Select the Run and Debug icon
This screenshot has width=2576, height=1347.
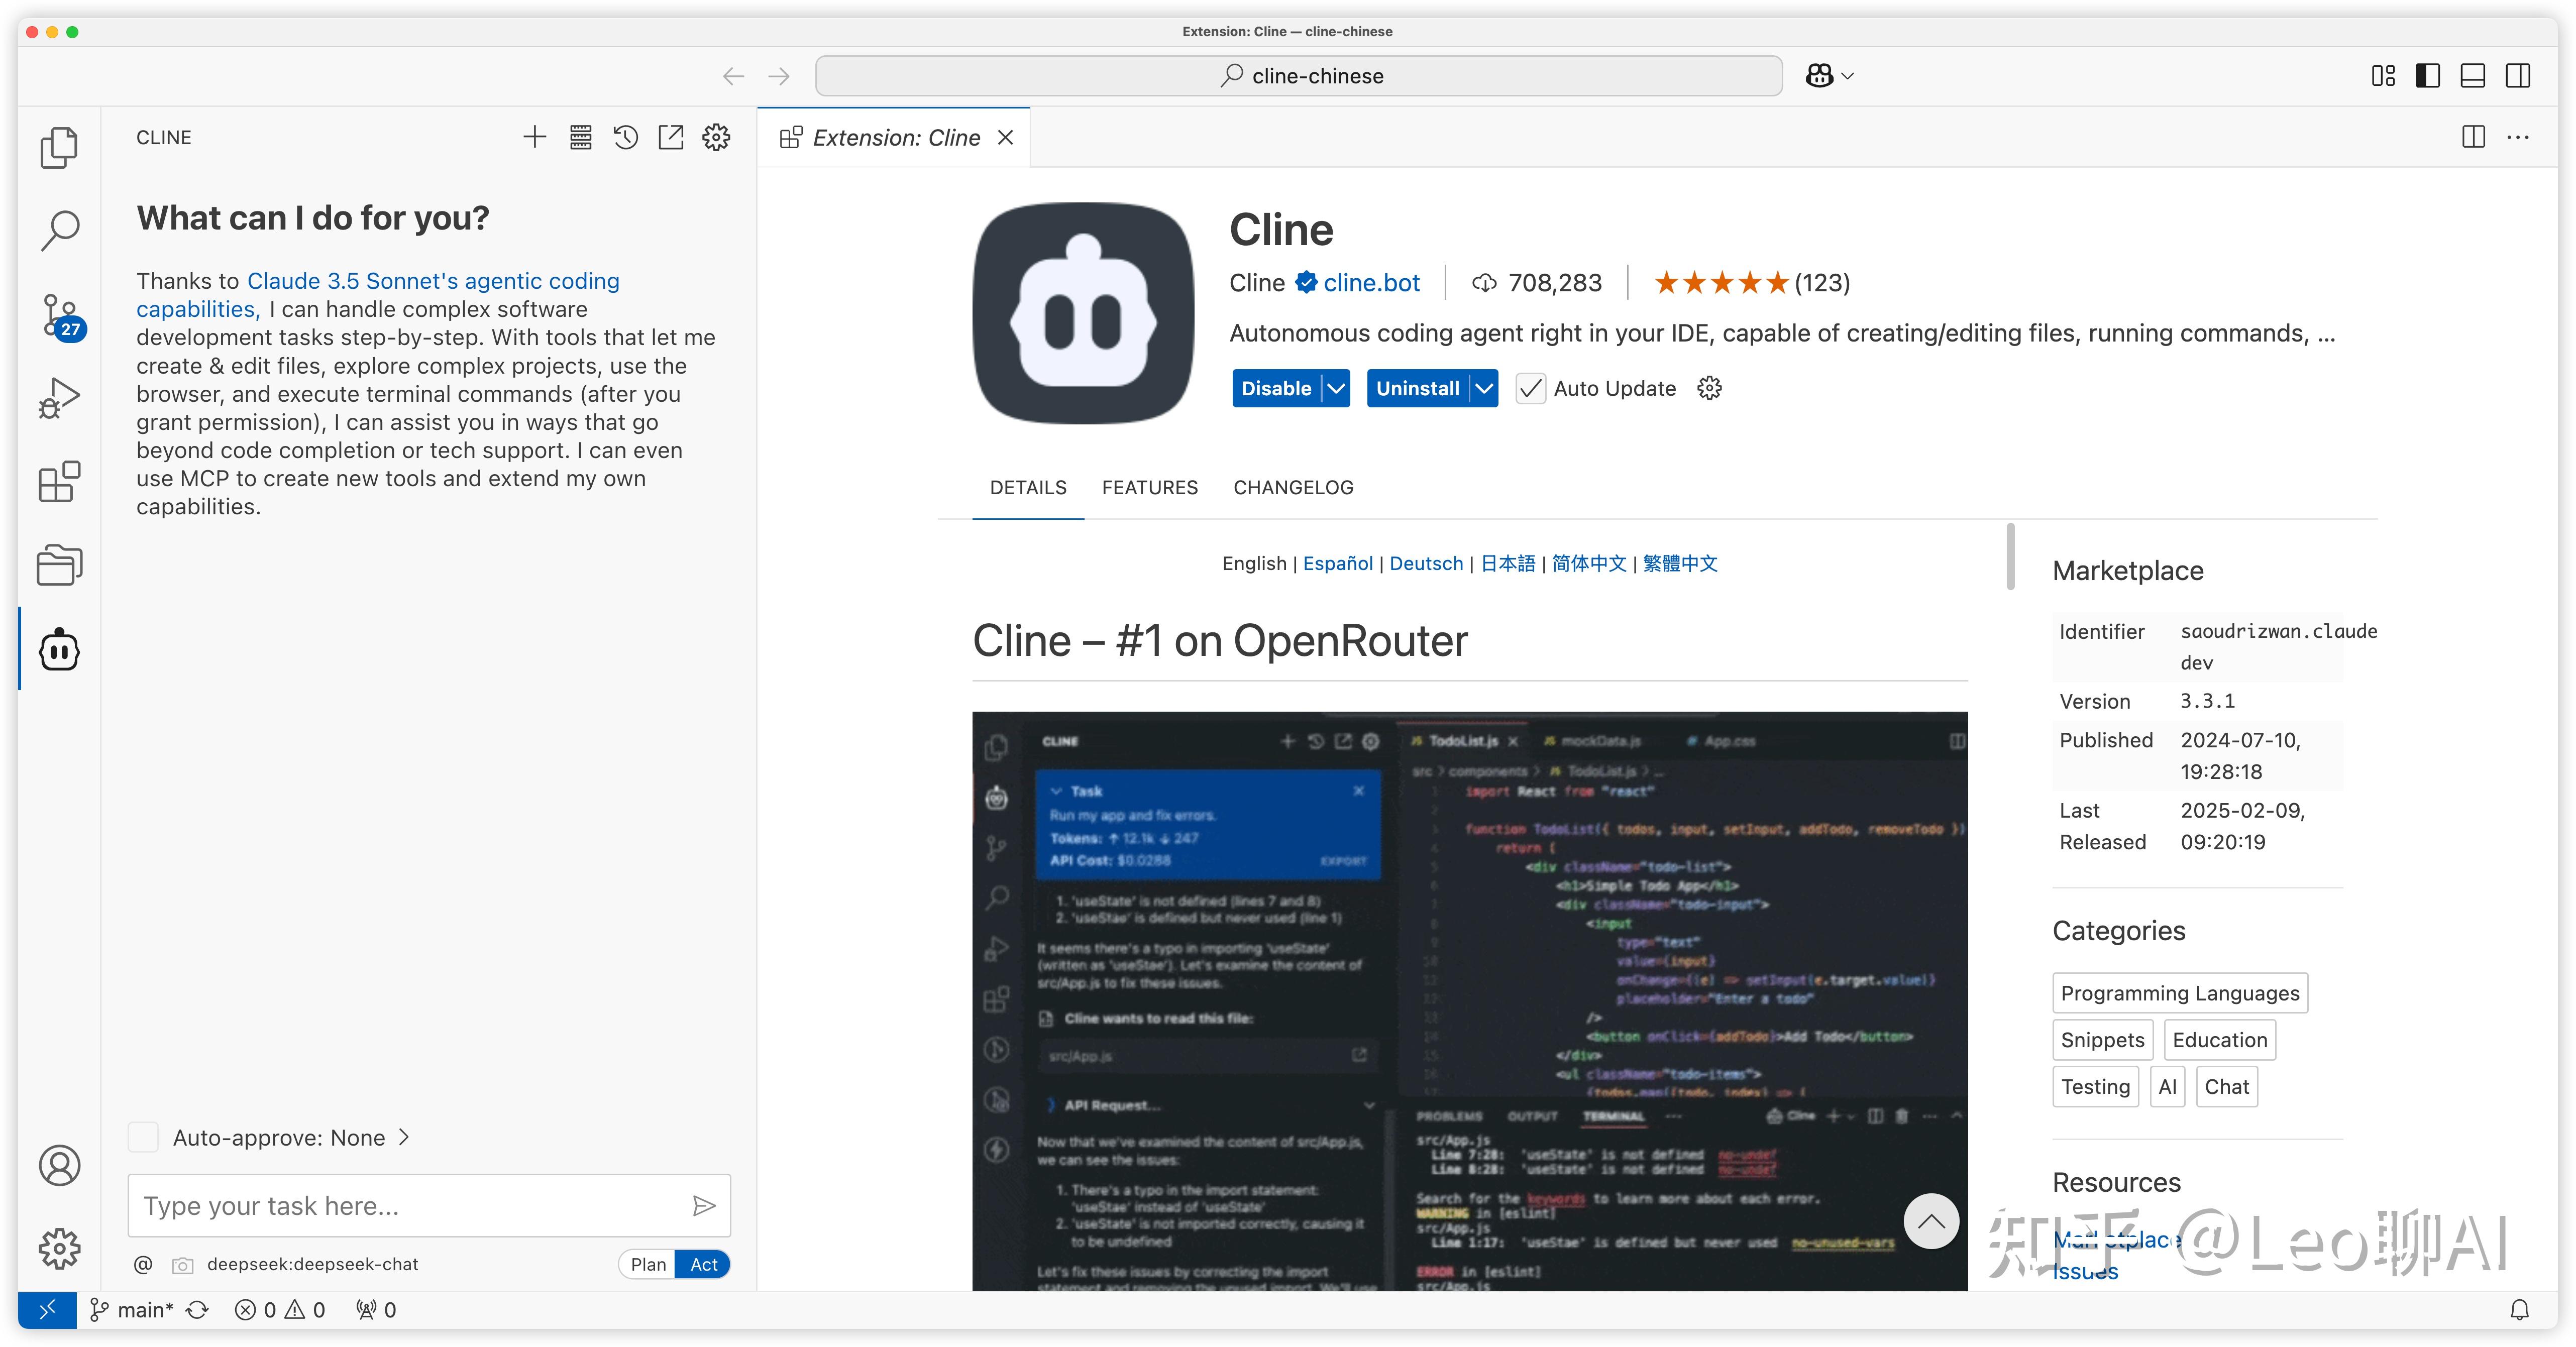59,397
